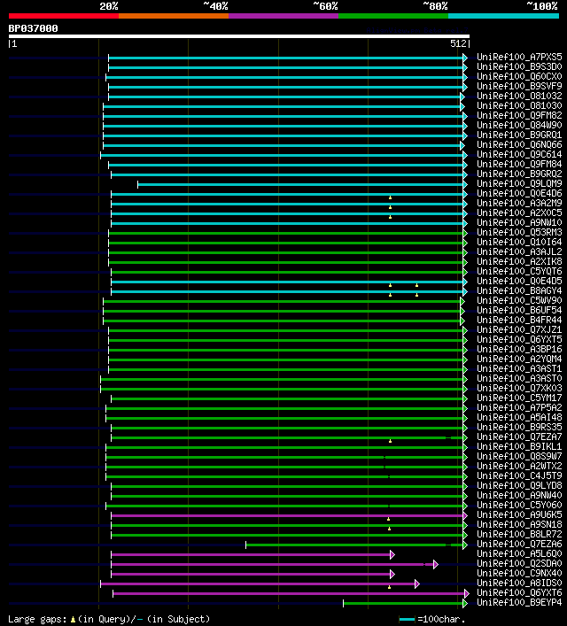Click the BP037000 query name
Viewport: 567px width, 626px height.
click(33, 28)
